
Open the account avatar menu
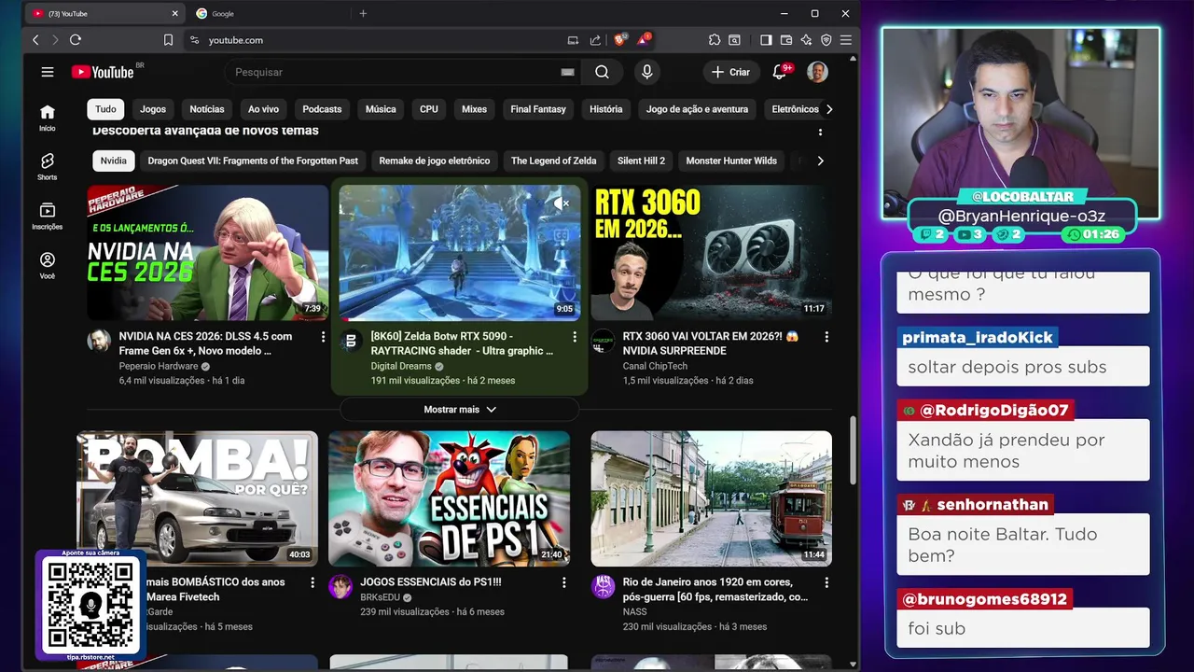coord(817,72)
